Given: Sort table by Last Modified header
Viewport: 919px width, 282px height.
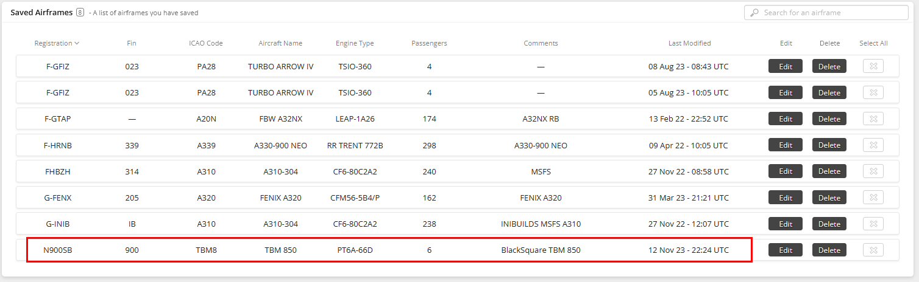Looking at the screenshot, I should (689, 43).
